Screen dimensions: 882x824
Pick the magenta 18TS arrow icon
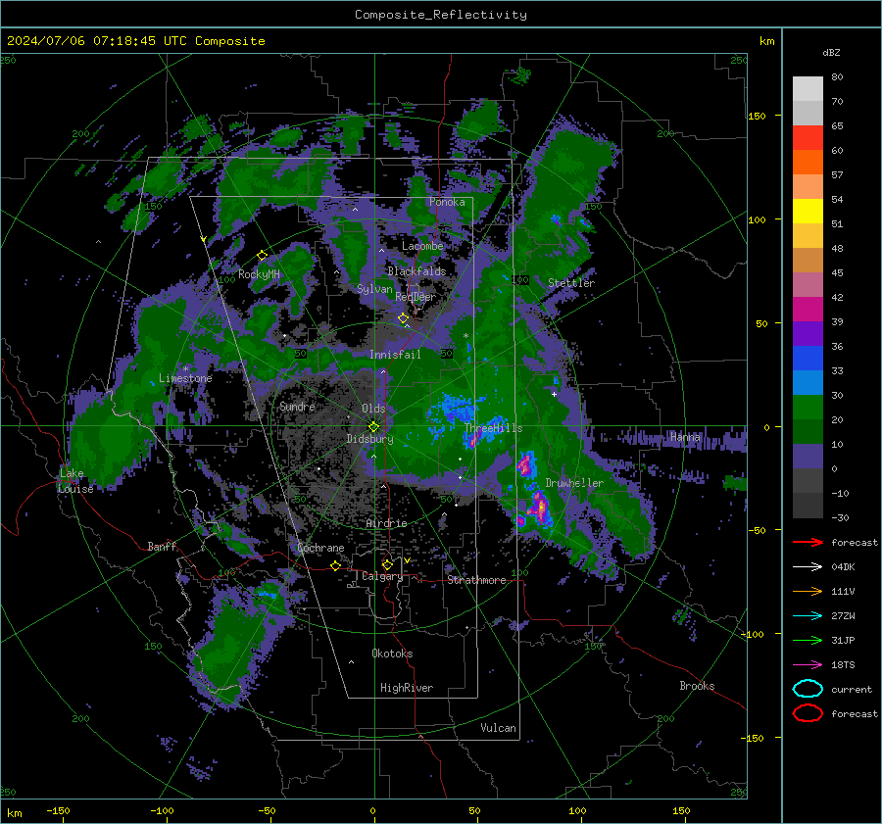808,665
